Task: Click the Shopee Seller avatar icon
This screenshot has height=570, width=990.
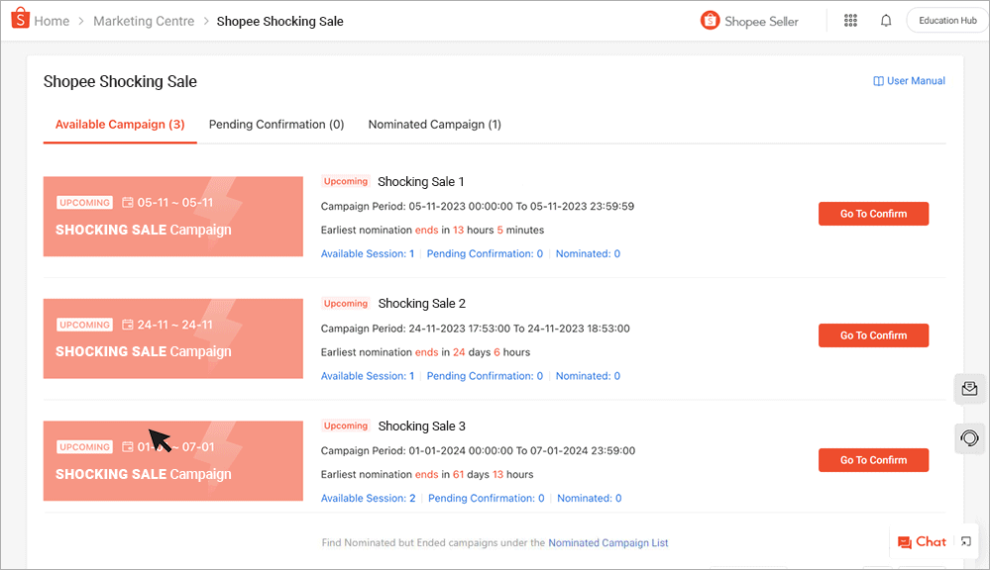Action: [710, 20]
